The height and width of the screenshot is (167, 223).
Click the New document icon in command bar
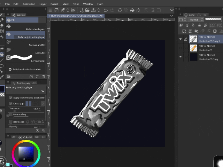pos(81,10)
